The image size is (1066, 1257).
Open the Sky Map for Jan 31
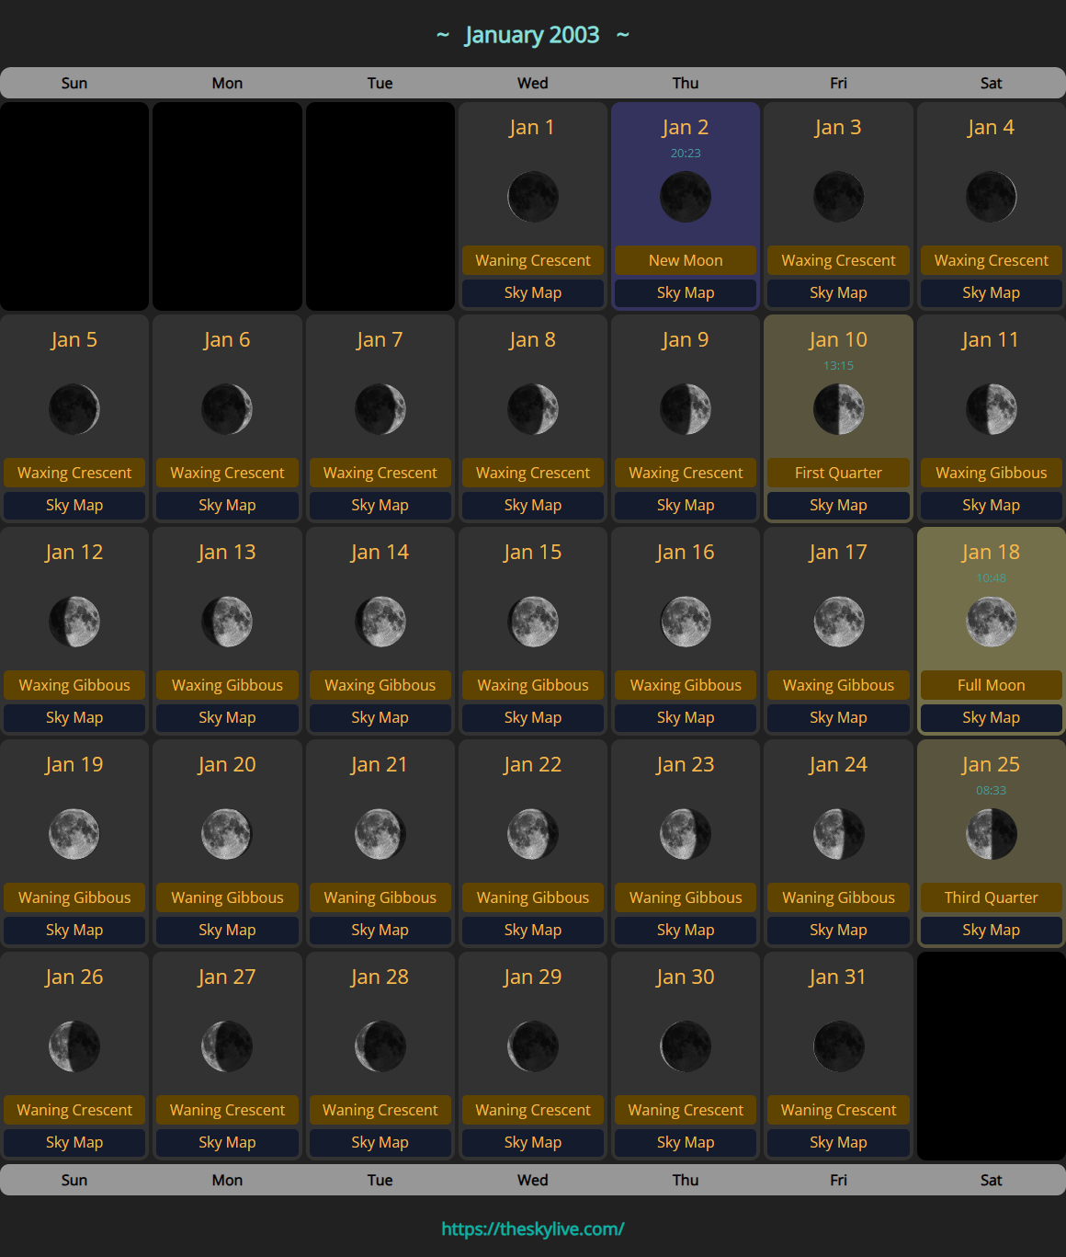click(x=838, y=1142)
